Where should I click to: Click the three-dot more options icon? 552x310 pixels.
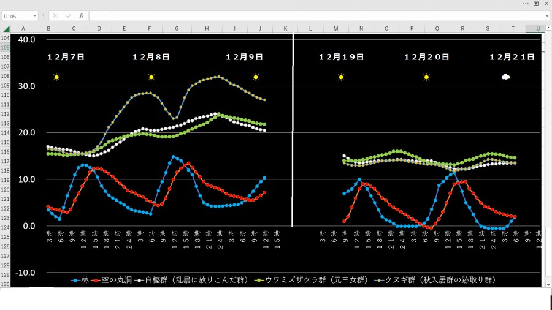coord(525,4)
